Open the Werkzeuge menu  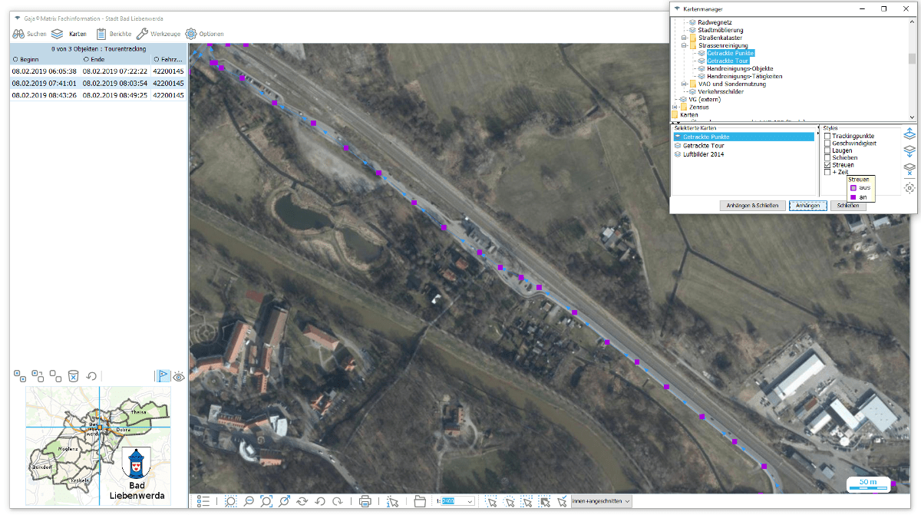pos(159,34)
